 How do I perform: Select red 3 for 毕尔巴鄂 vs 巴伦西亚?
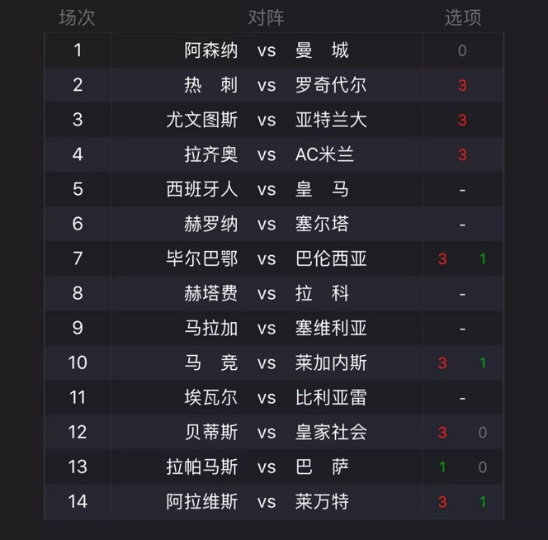(x=442, y=259)
